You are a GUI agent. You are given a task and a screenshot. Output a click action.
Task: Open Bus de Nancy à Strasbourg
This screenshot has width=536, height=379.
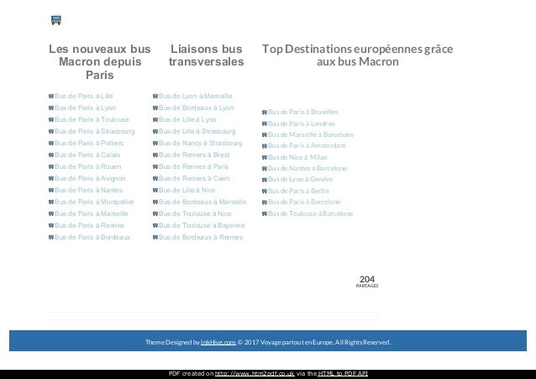[201, 143]
